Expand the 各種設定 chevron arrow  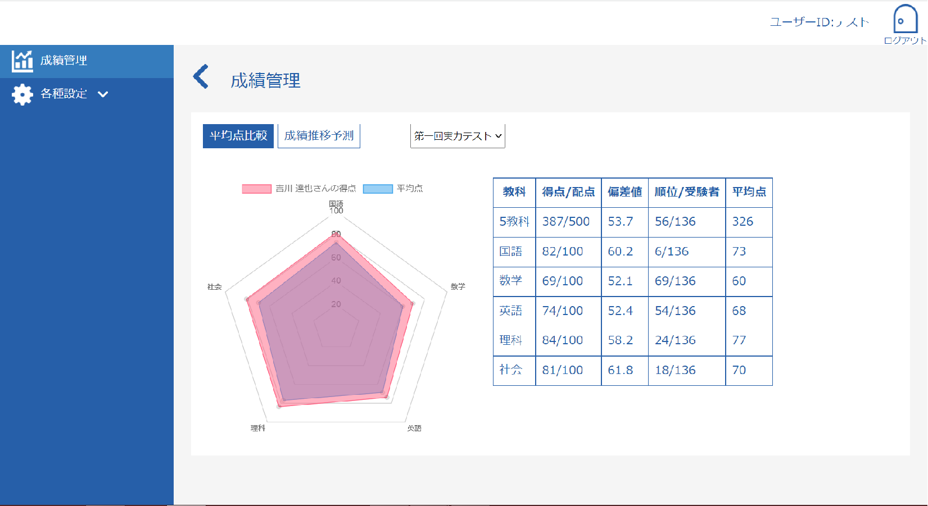pos(103,94)
